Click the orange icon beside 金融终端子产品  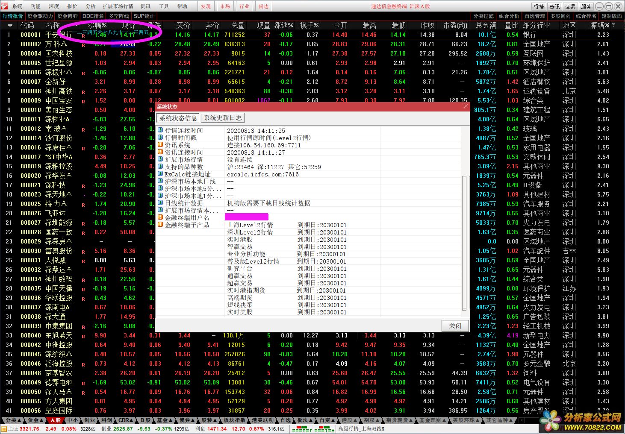point(161,225)
